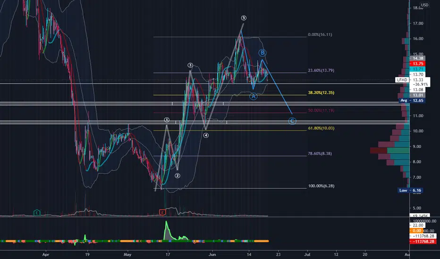
Task: Click the green earnings E marker
Action: point(37,212)
